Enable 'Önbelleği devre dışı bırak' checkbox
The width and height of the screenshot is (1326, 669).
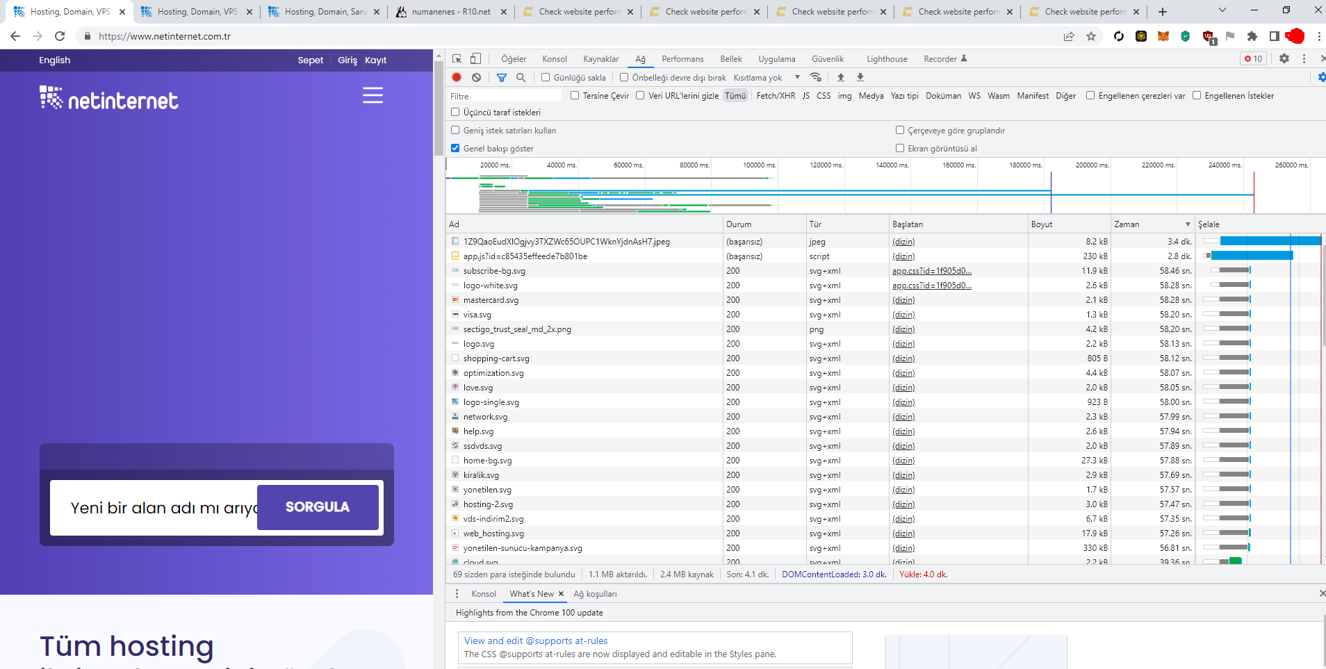click(624, 78)
